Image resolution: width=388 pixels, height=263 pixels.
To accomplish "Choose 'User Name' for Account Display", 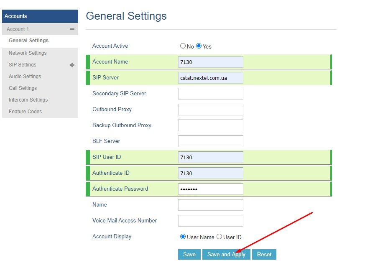I will click(x=183, y=237).
